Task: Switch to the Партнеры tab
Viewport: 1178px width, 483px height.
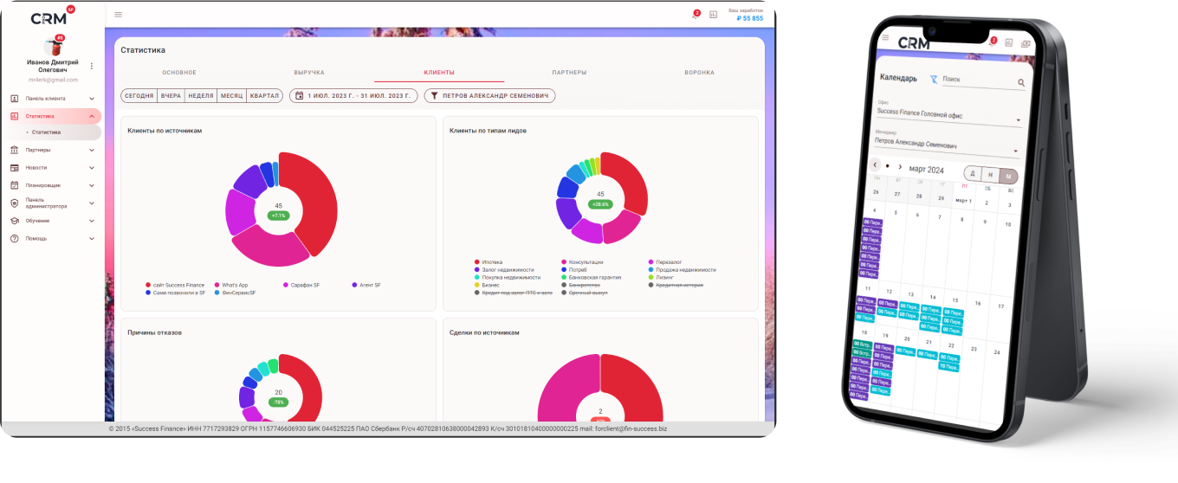Action: coord(569,72)
